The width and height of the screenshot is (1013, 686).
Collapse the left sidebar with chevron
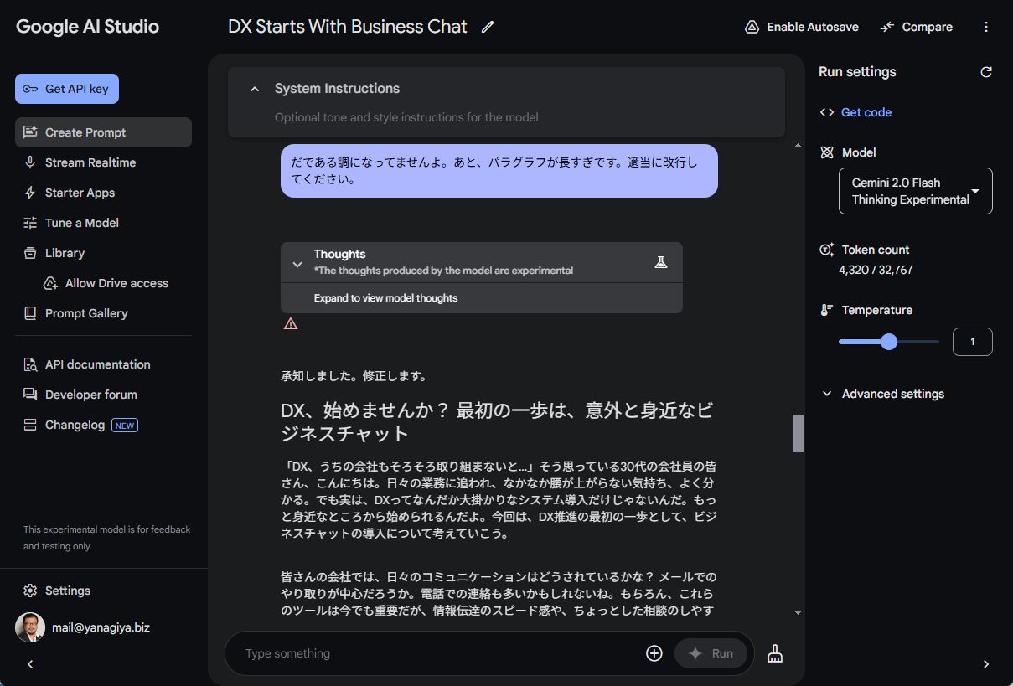click(x=30, y=664)
